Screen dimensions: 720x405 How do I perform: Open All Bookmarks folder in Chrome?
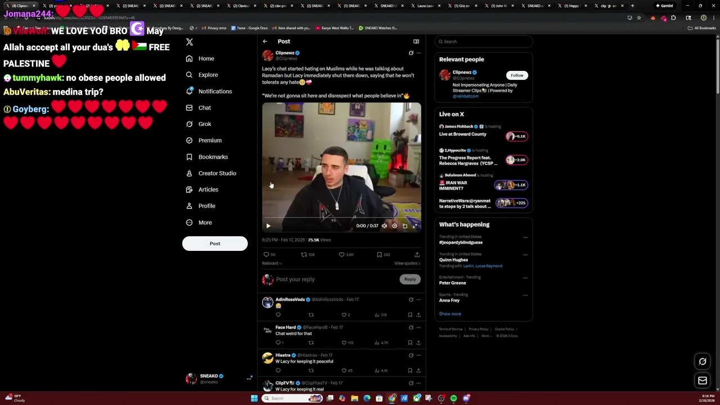tap(703, 28)
